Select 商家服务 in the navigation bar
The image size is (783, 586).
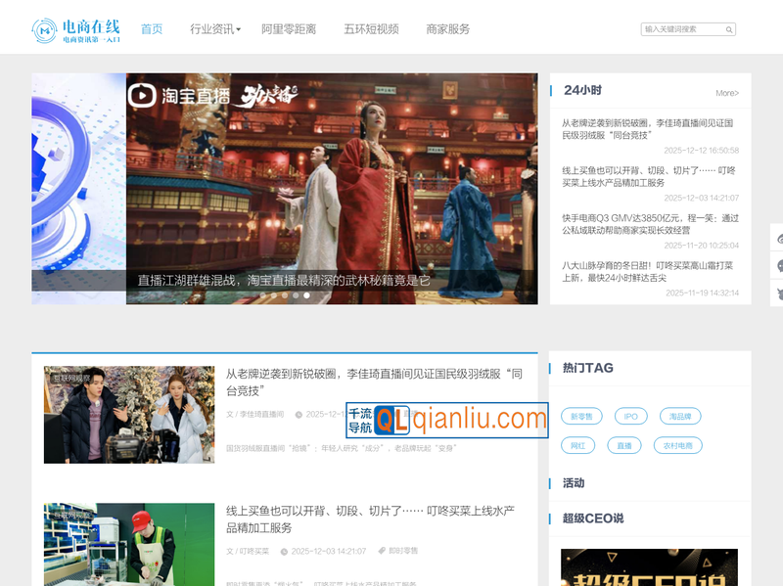point(448,29)
